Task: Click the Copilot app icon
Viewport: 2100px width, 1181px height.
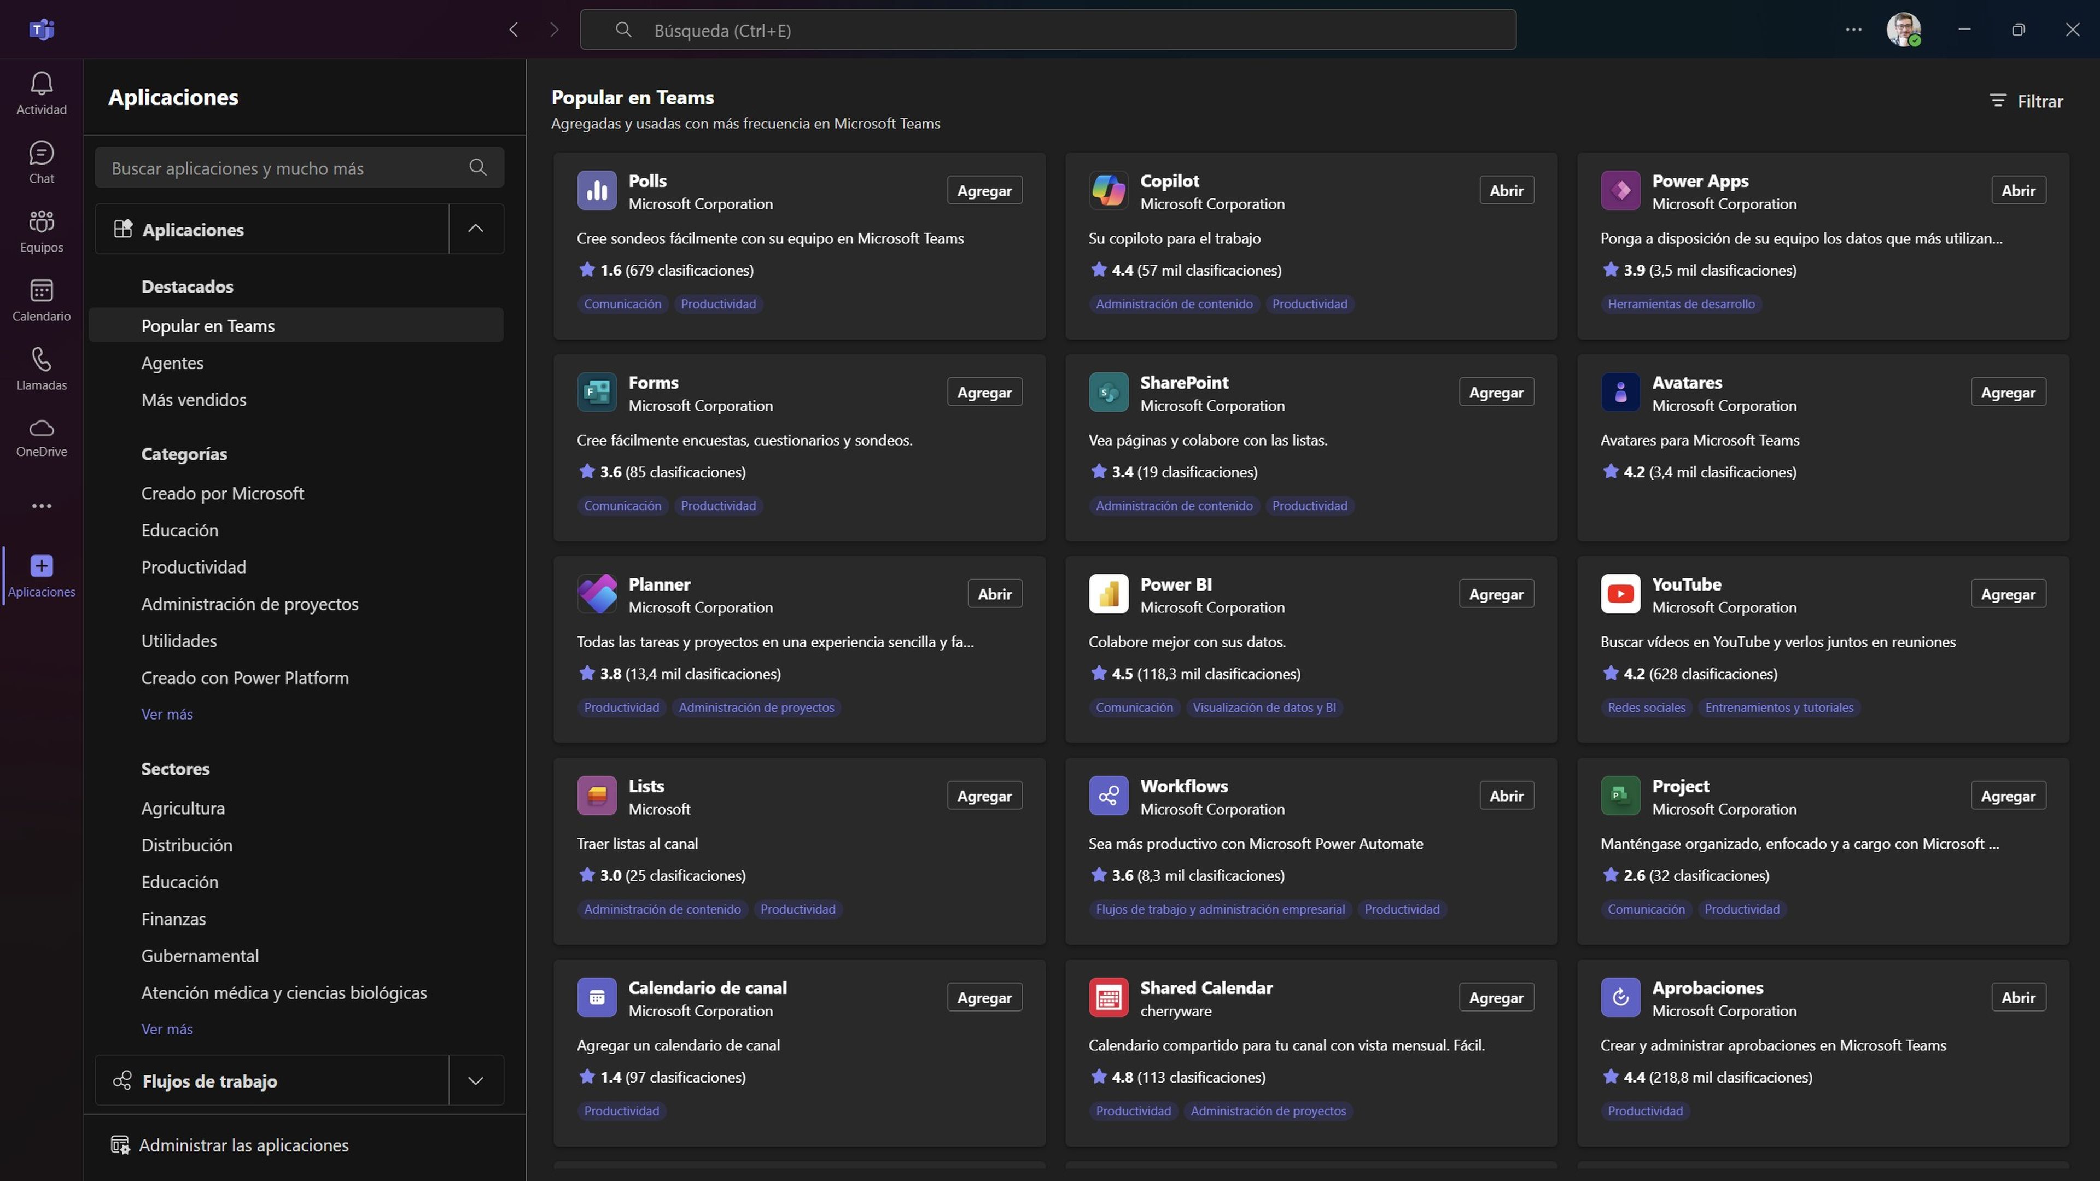Action: tap(1109, 191)
